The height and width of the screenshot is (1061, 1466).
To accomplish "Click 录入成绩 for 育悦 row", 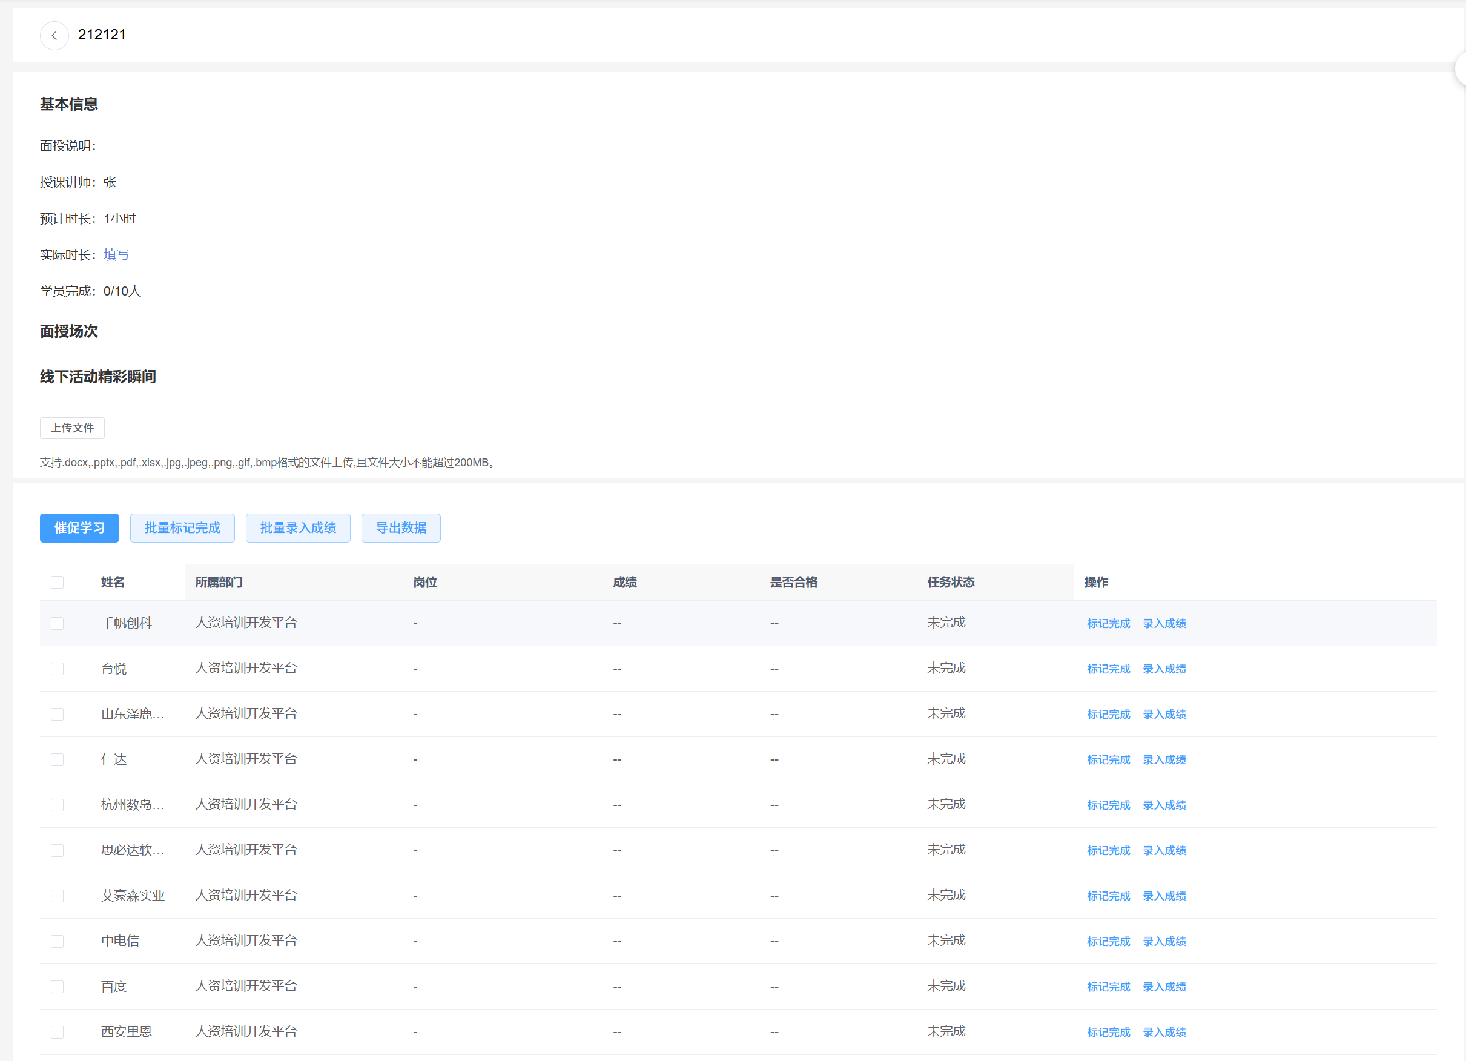I will (1164, 669).
